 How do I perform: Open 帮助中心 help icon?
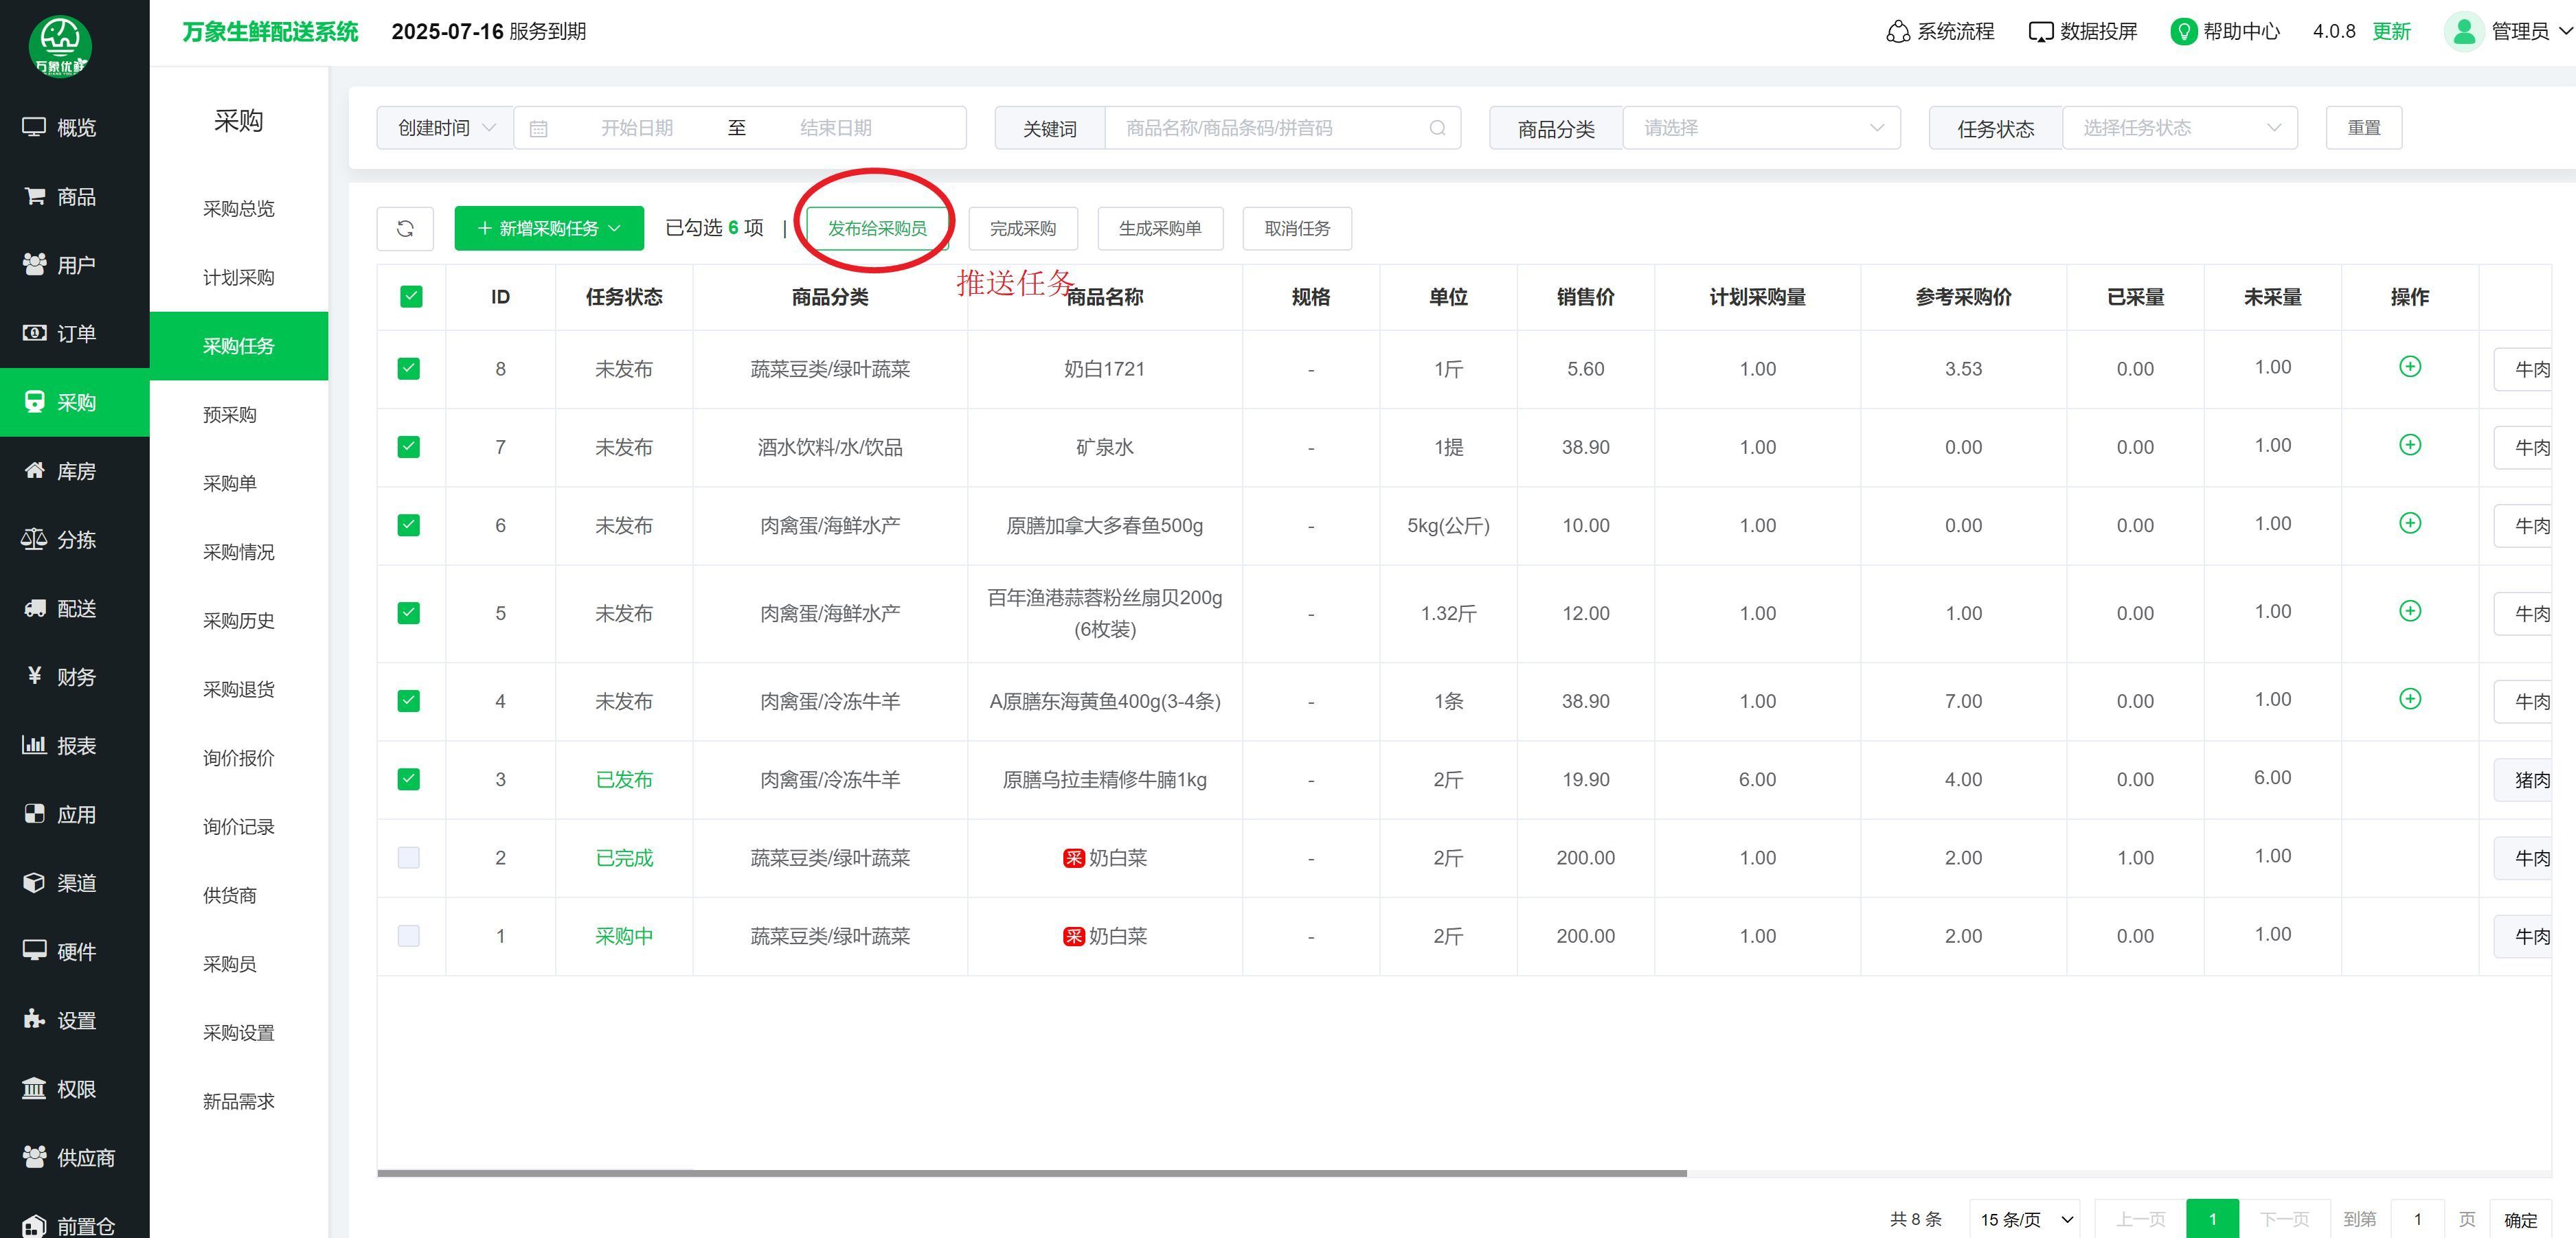coord(2183,32)
